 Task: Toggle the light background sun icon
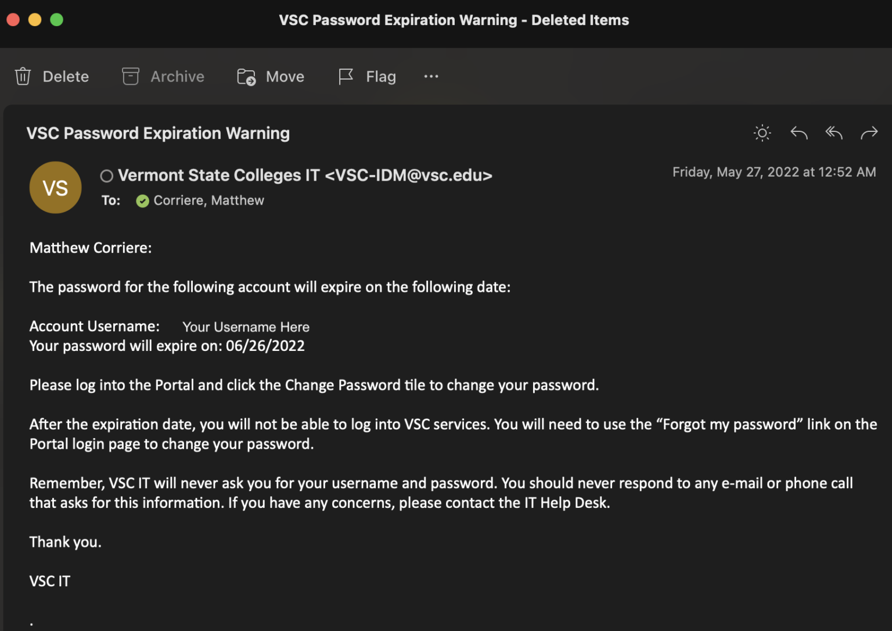pyautogui.click(x=762, y=133)
